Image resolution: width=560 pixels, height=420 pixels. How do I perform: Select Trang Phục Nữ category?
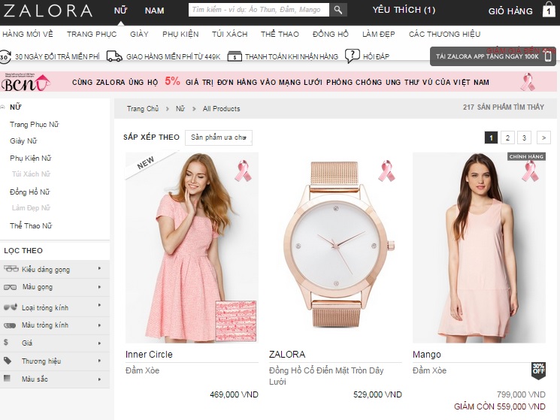pos(35,125)
